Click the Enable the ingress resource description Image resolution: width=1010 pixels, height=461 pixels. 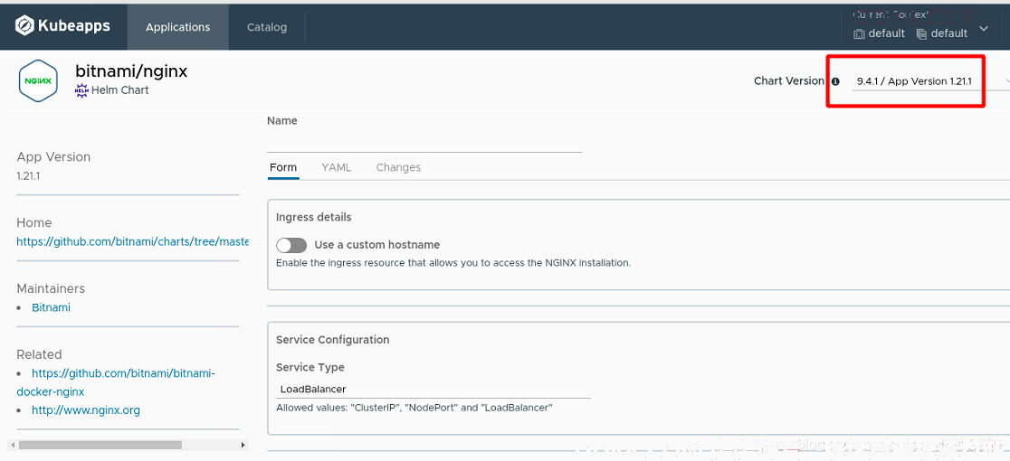(x=453, y=263)
